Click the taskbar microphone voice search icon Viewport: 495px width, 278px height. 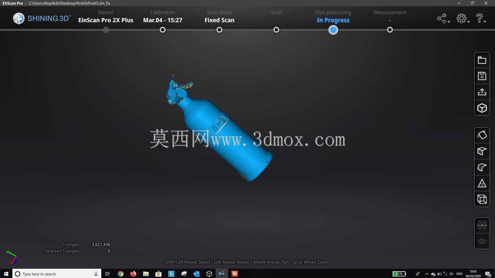pyautogui.click(x=96, y=274)
